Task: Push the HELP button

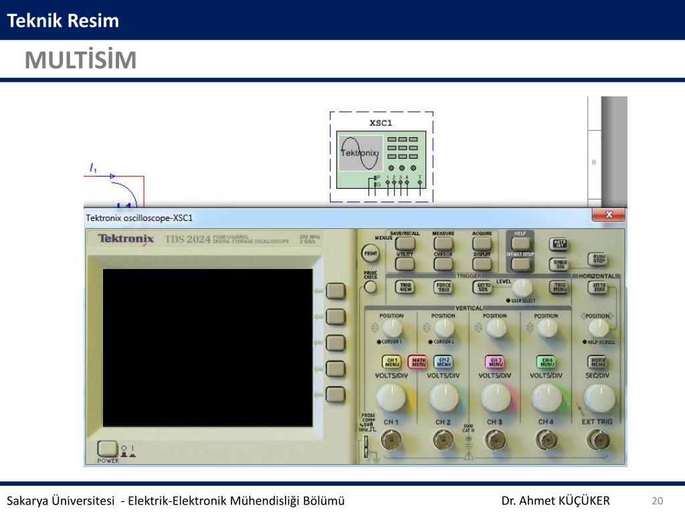Action: pos(520,243)
